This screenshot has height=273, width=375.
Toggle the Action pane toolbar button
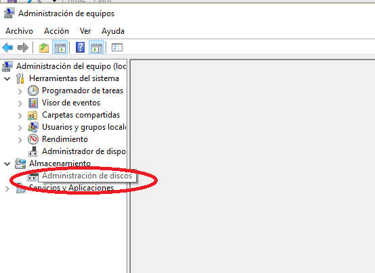coord(96,47)
